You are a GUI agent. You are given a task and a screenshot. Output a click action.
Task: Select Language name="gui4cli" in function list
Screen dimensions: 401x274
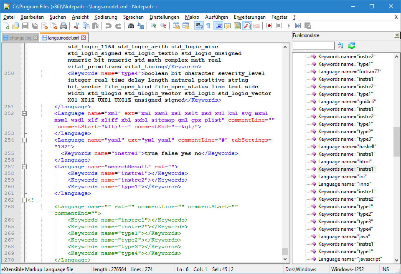347,102
